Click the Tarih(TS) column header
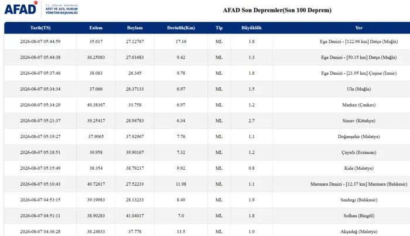Image resolution: width=410 pixels, height=236 pixels. pos(40,28)
